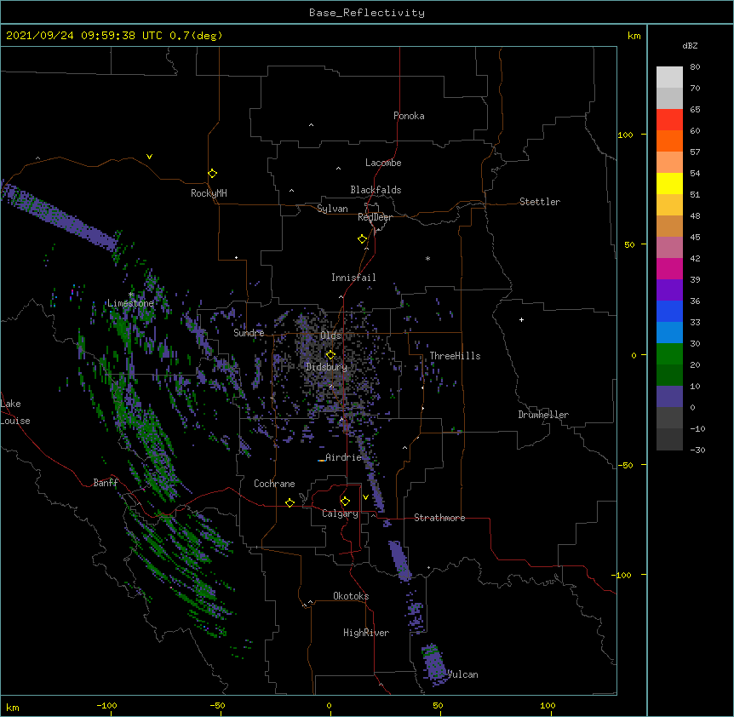
Task: Select the Lake Louise label
Action: [15, 412]
